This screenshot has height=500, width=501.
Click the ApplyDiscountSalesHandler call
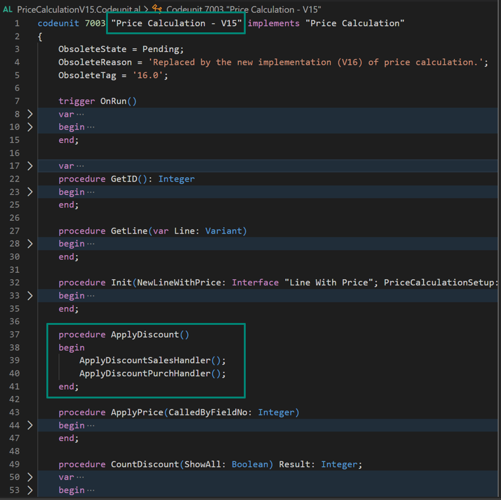145,360
